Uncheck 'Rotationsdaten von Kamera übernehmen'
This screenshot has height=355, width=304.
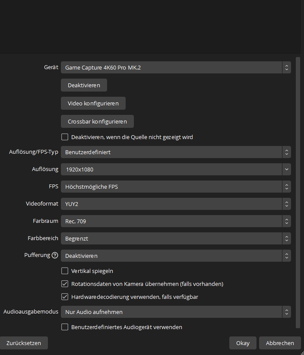coord(65,284)
